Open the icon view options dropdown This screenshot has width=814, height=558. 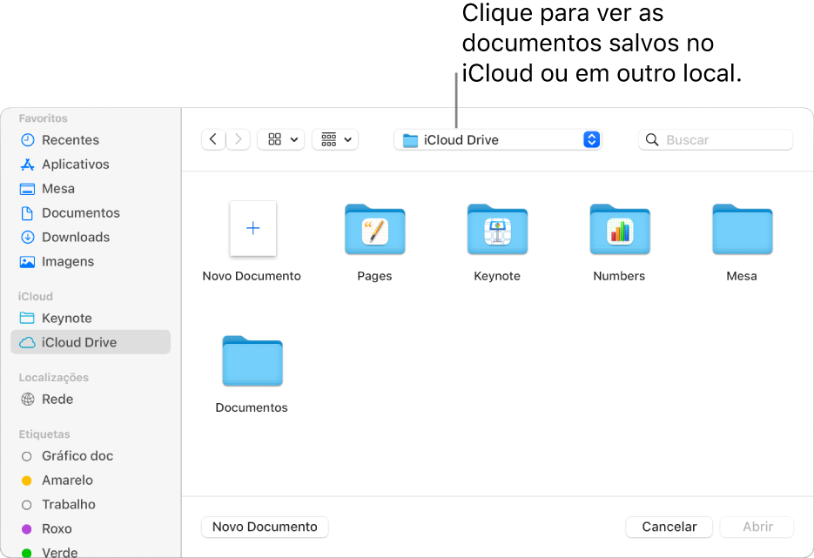coord(281,139)
